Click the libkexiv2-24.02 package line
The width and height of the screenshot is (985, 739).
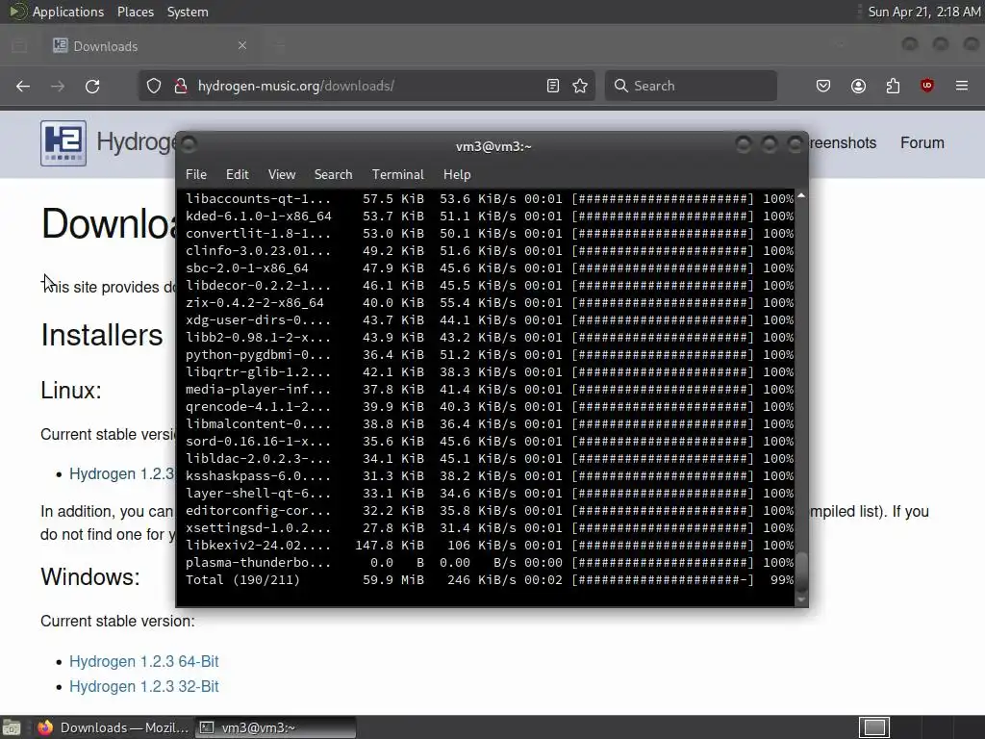490,546
